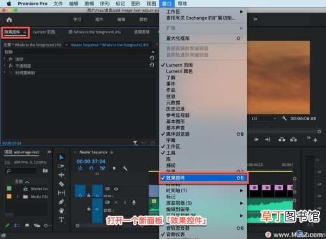326x239 pixels.
Task: Lock the video track padlock
Action: (x=89, y=195)
